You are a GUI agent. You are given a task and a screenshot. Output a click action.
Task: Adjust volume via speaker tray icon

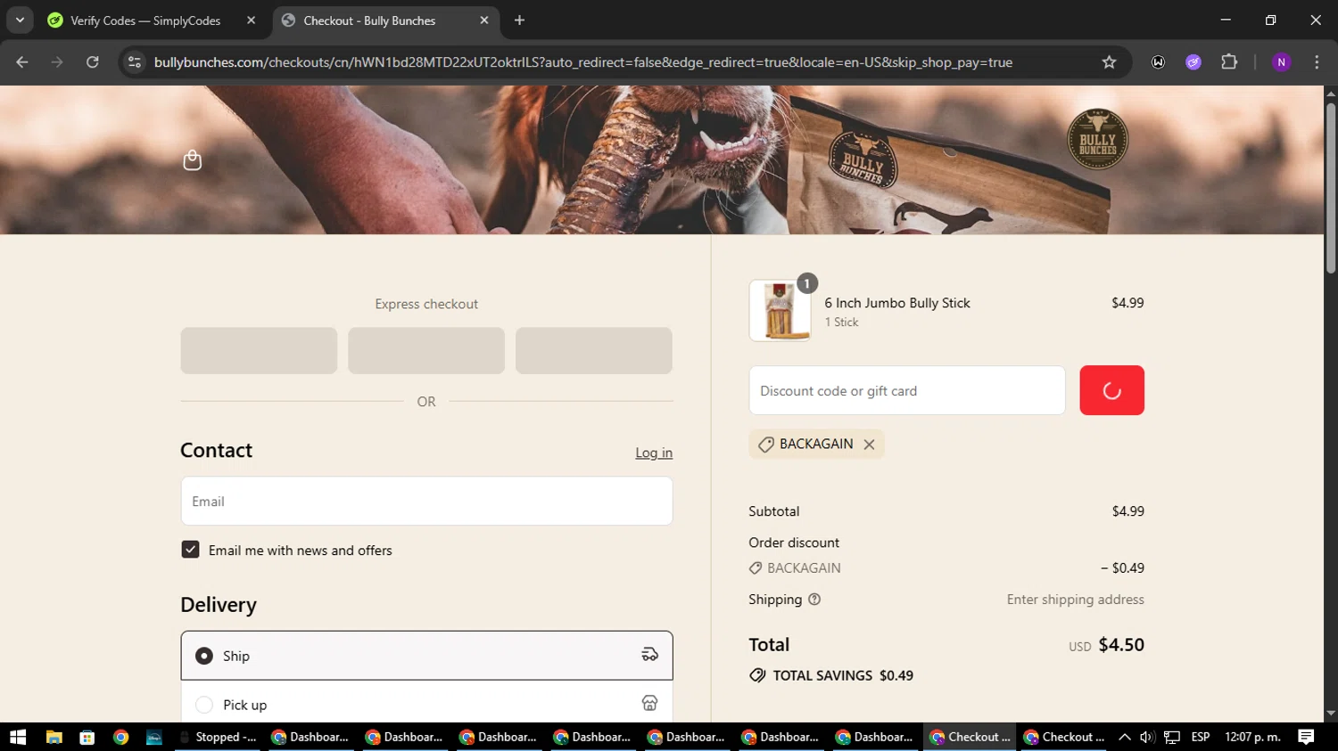click(1147, 737)
